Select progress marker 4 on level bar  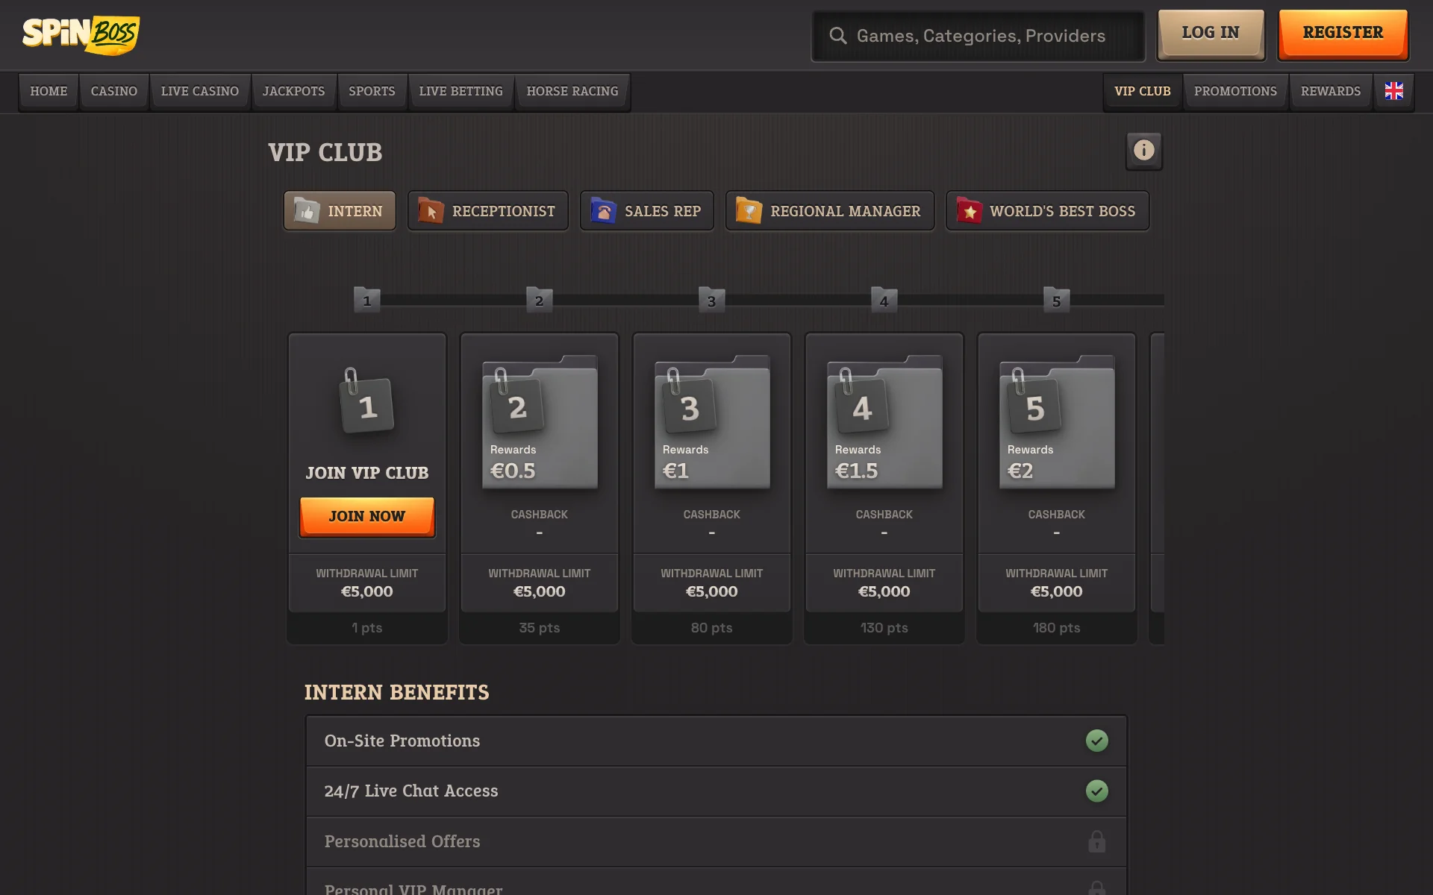[884, 300]
